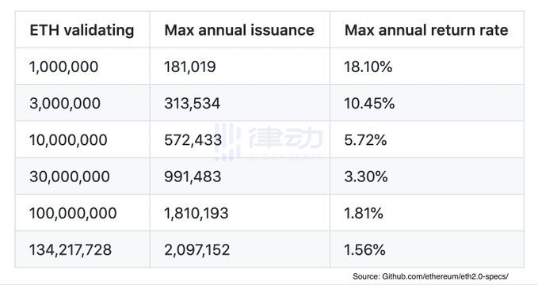Image resolution: width=538 pixels, height=285 pixels.
Task: Click the 1,810,193 issuance value
Action: point(197,213)
